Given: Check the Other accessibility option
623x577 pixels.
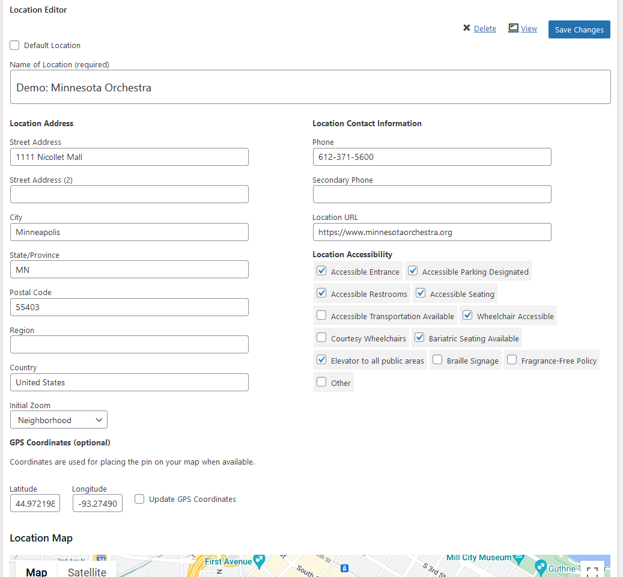Looking at the screenshot, I should pyautogui.click(x=321, y=382).
